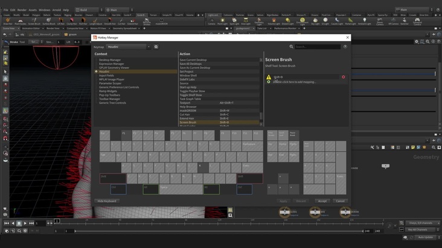Click the frame 1 marker on the timeline
The width and height of the screenshot is (442, 248).
tap(57, 221)
